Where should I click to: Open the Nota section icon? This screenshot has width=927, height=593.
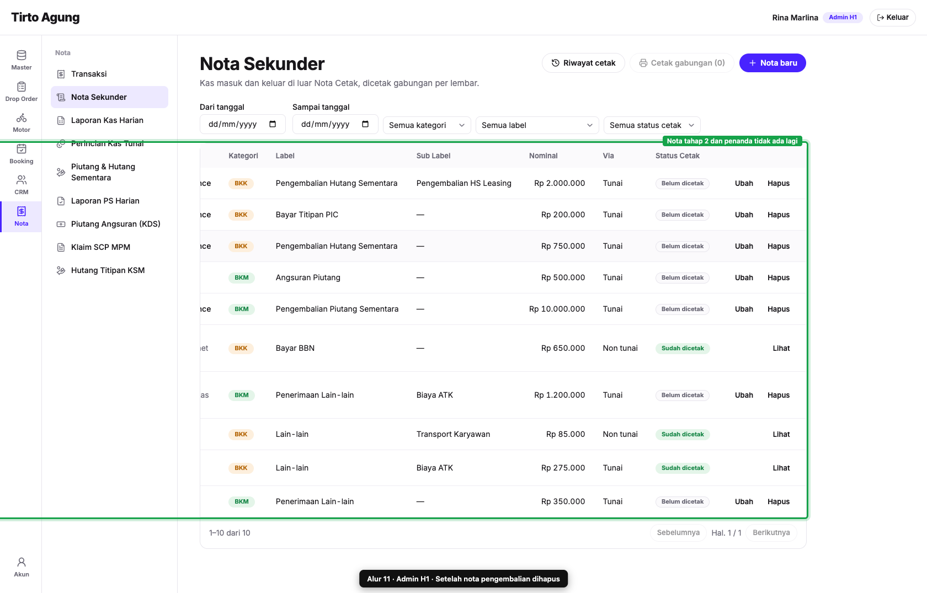[22, 211]
